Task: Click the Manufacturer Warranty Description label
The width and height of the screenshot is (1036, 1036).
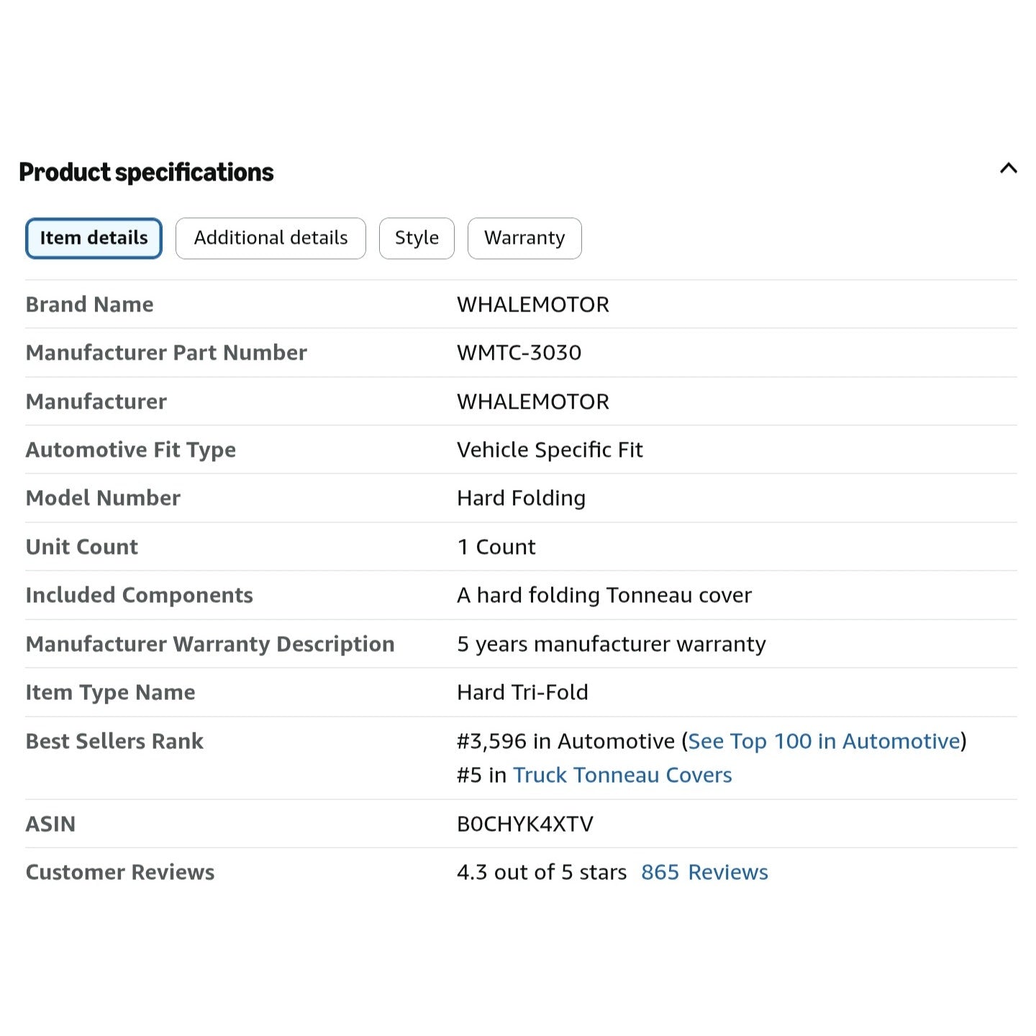Action: coord(210,644)
